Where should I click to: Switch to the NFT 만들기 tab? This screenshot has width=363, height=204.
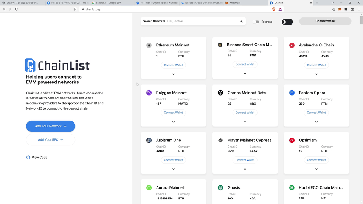(x=67, y=3)
